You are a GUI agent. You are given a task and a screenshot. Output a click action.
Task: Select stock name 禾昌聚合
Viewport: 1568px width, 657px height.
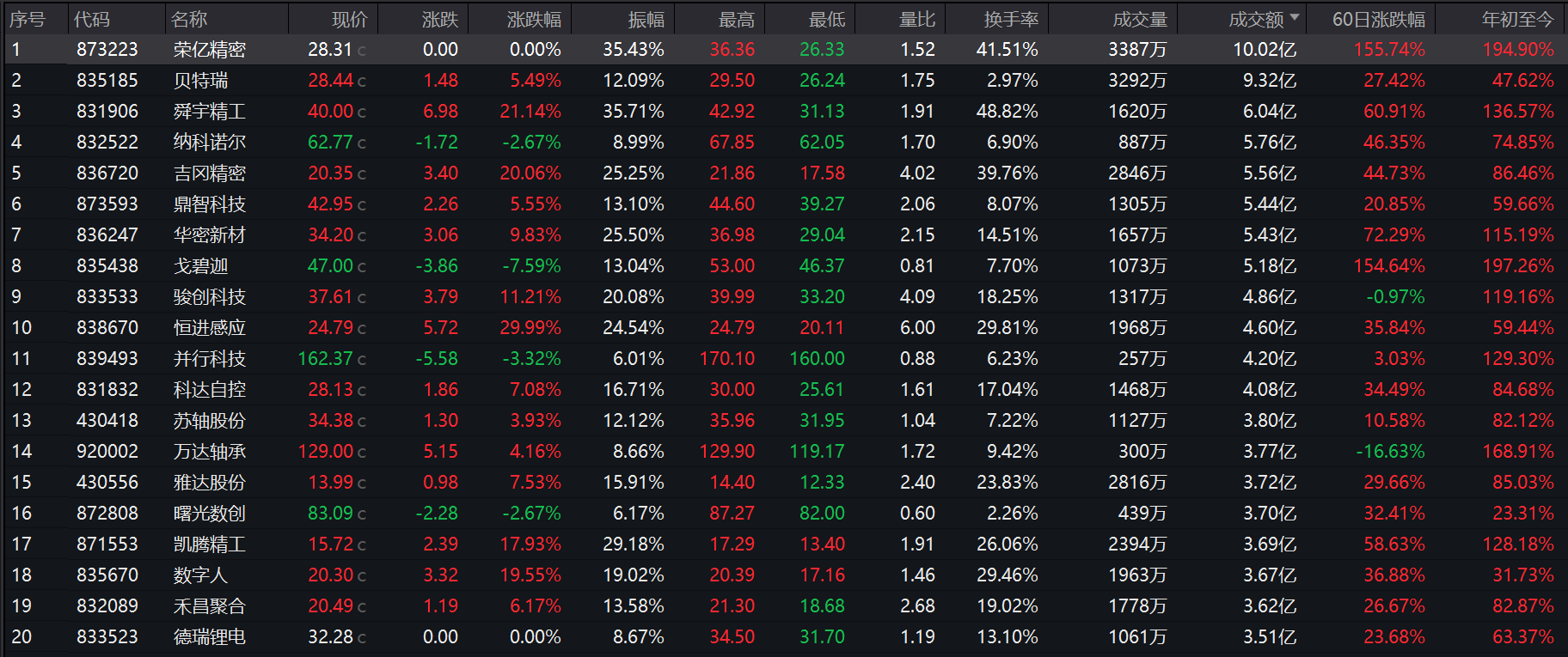(210, 606)
